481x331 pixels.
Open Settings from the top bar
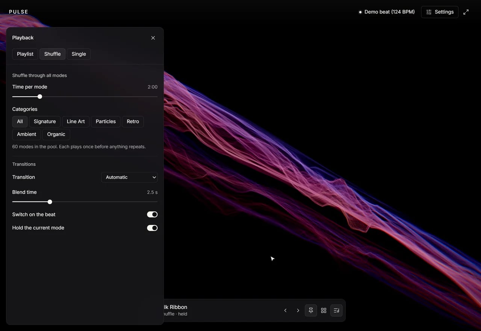click(440, 12)
